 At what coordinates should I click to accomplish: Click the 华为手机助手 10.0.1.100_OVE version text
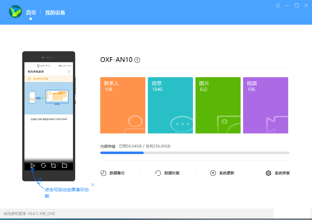point(29,214)
